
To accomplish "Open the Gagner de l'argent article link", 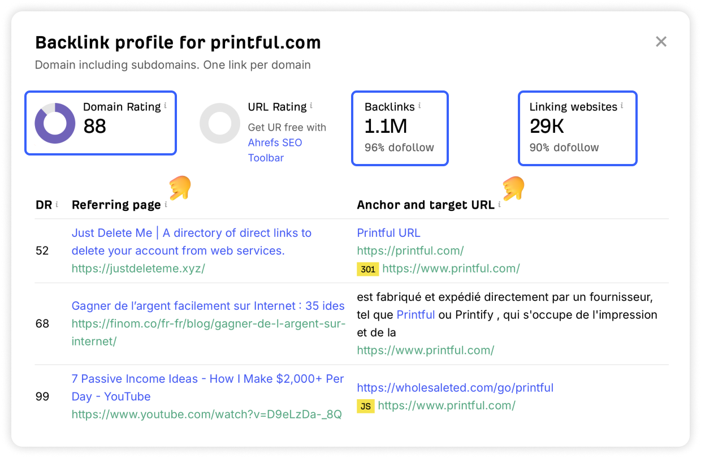I will (x=207, y=306).
